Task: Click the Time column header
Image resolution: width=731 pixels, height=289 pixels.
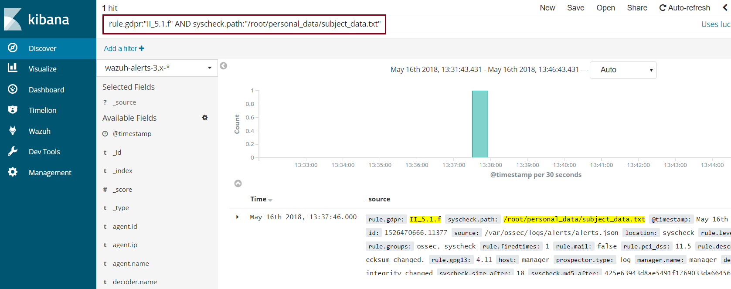Action: (258, 199)
